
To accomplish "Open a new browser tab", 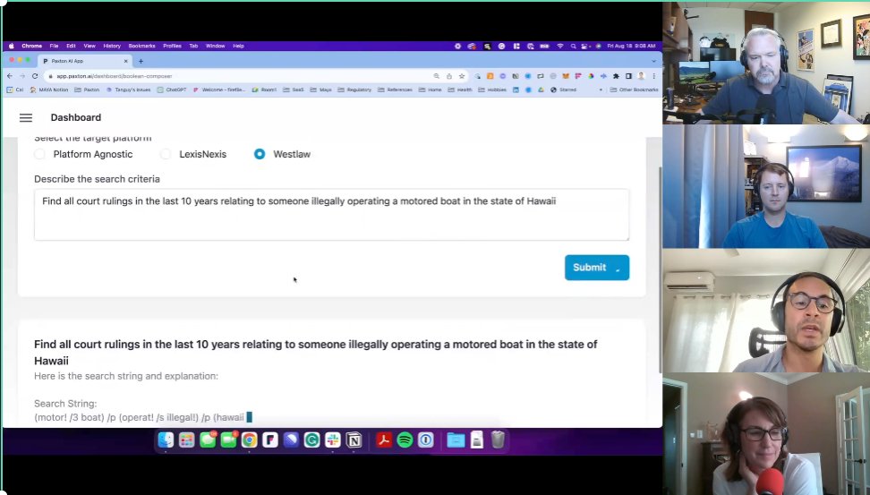I will (141, 61).
